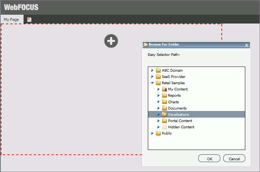Click the open Visualizations folder icon
Image resolution: width=260 pixels, height=172 pixels.
[x=164, y=114]
